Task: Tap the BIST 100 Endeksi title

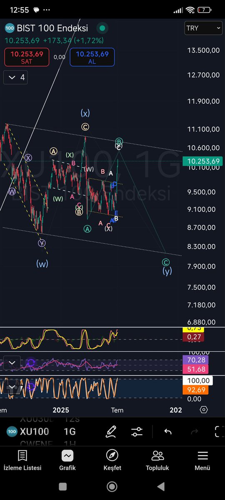Action: (x=52, y=28)
